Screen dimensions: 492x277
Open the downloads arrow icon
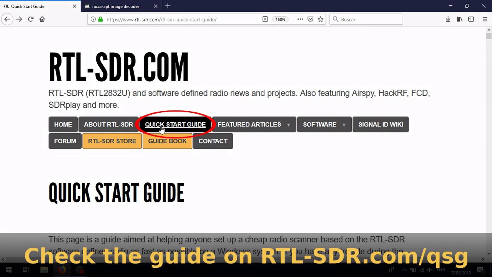[x=448, y=19]
